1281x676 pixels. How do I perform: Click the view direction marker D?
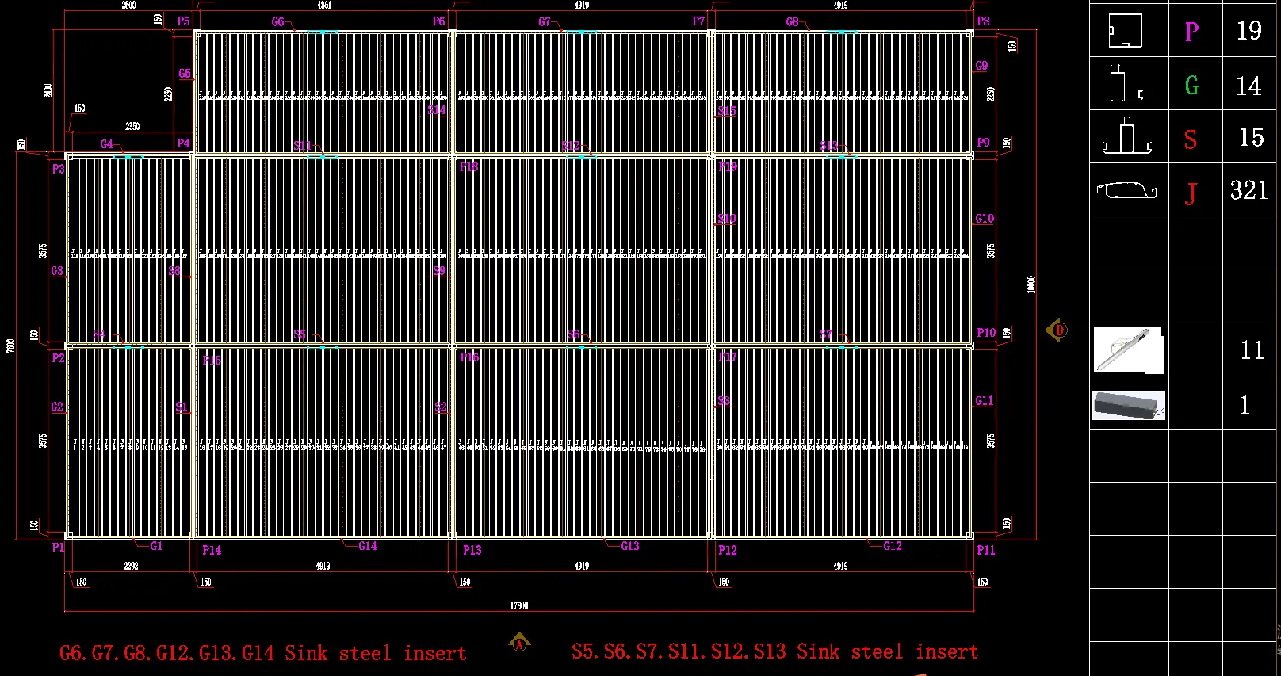pyautogui.click(x=1057, y=330)
